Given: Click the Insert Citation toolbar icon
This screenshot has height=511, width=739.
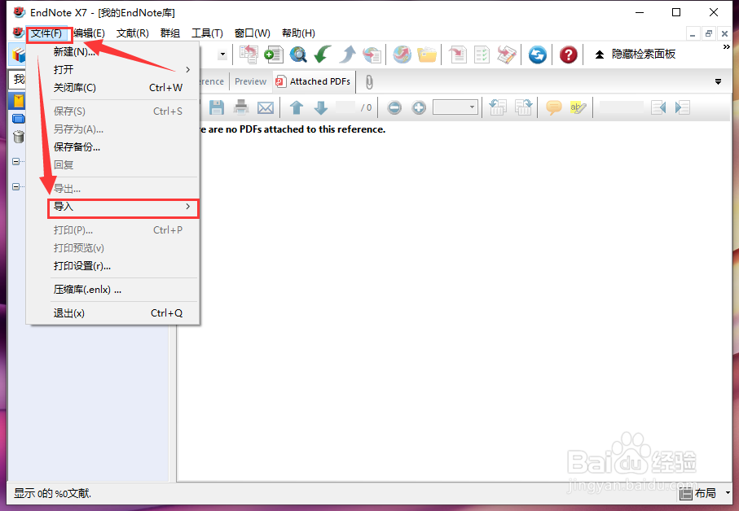Looking at the screenshot, I should [457, 55].
